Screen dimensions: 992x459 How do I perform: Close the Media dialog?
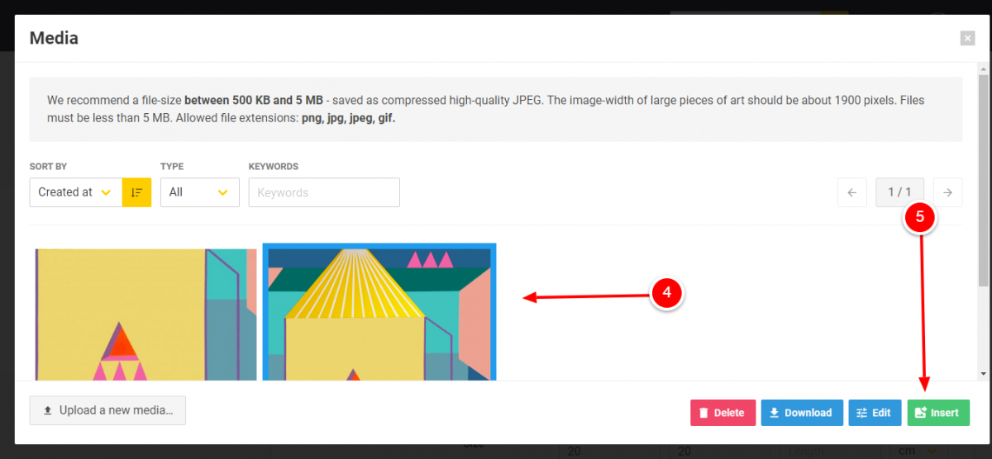click(967, 38)
